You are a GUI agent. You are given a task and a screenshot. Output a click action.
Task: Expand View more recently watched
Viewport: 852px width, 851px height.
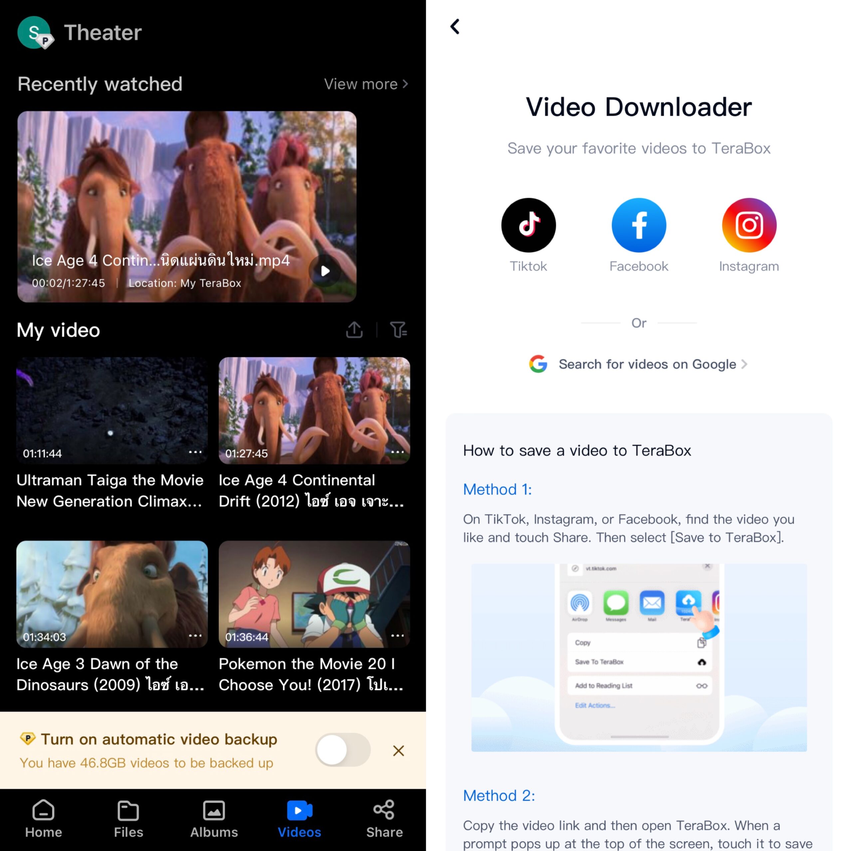366,84
